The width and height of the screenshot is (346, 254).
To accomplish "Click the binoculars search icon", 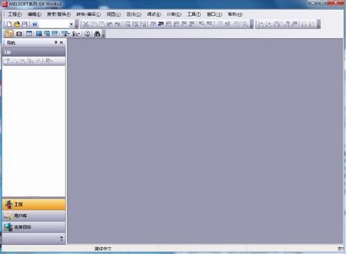I will 97,34.
